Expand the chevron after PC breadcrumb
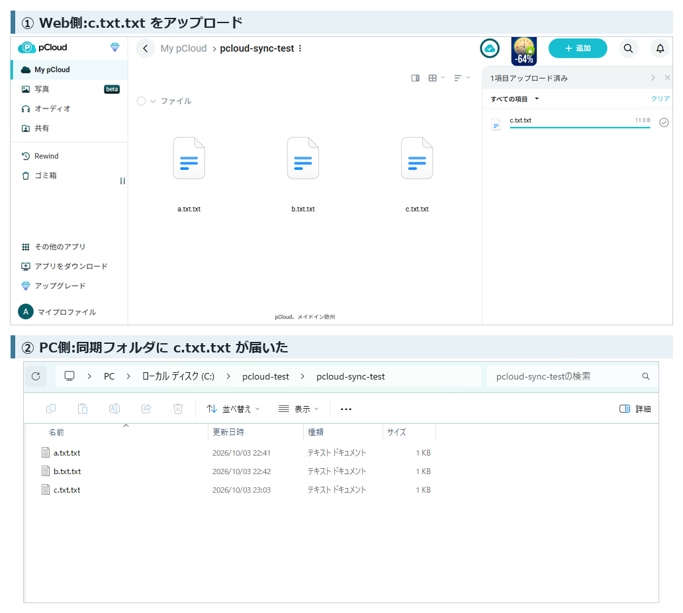683x613 pixels. (128, 376)
